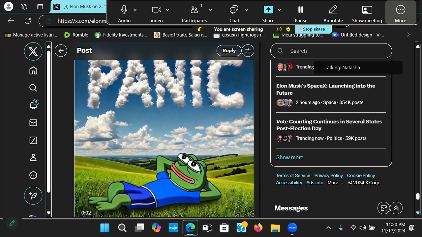Open Windows taskbar search
The image size is (422, 237).
(x=122, y=227)
